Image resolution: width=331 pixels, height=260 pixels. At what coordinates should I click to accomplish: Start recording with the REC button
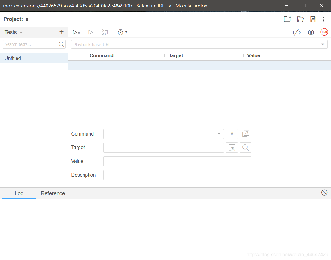(x=324, y=32)
